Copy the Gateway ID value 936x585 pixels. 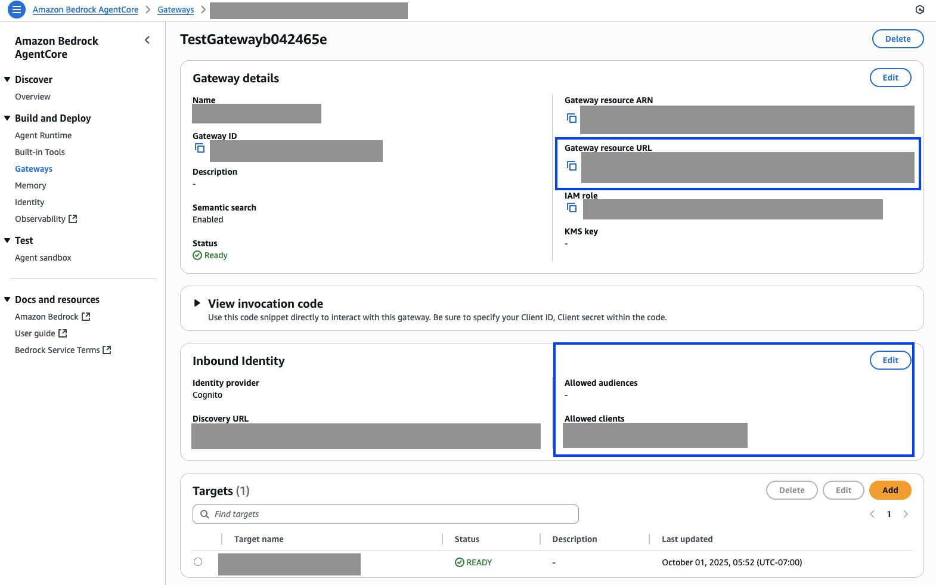click(x=200, y=148)
